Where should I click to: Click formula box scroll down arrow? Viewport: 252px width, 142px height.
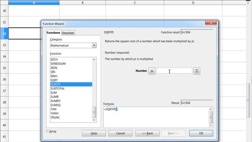pyautogui.click(x=211, y=125)
